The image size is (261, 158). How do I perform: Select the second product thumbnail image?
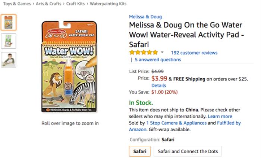[9, 41]
